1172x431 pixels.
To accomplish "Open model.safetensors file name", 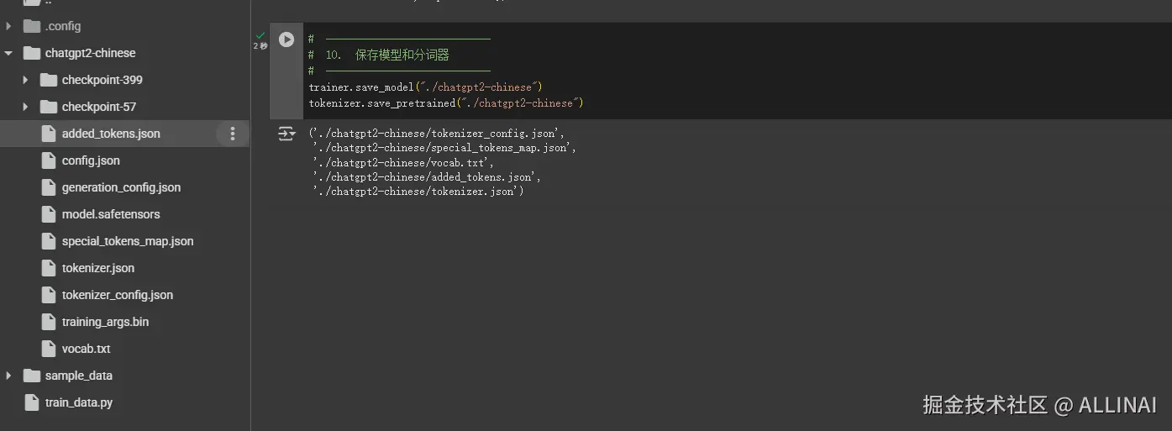I will click(111, 214).
